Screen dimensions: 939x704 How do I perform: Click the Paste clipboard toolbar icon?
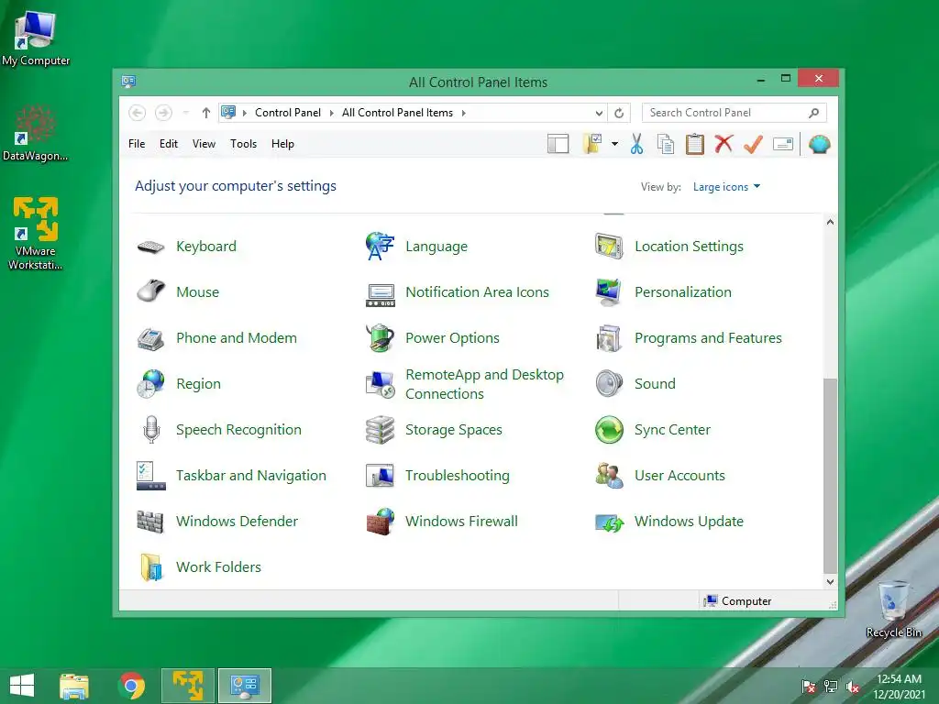(695, 144)
